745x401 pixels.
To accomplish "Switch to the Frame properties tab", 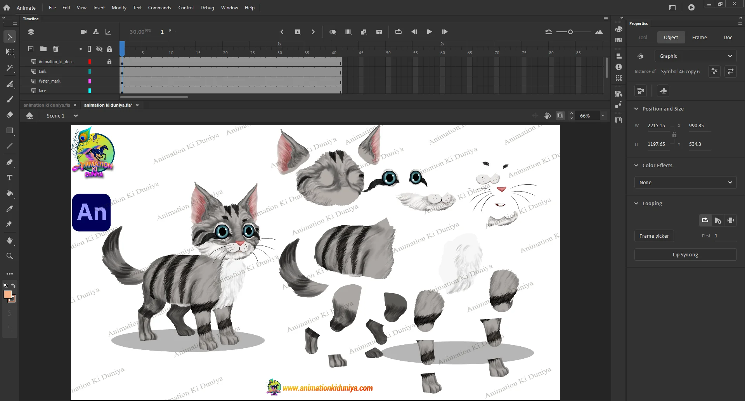I will (699, 38).
